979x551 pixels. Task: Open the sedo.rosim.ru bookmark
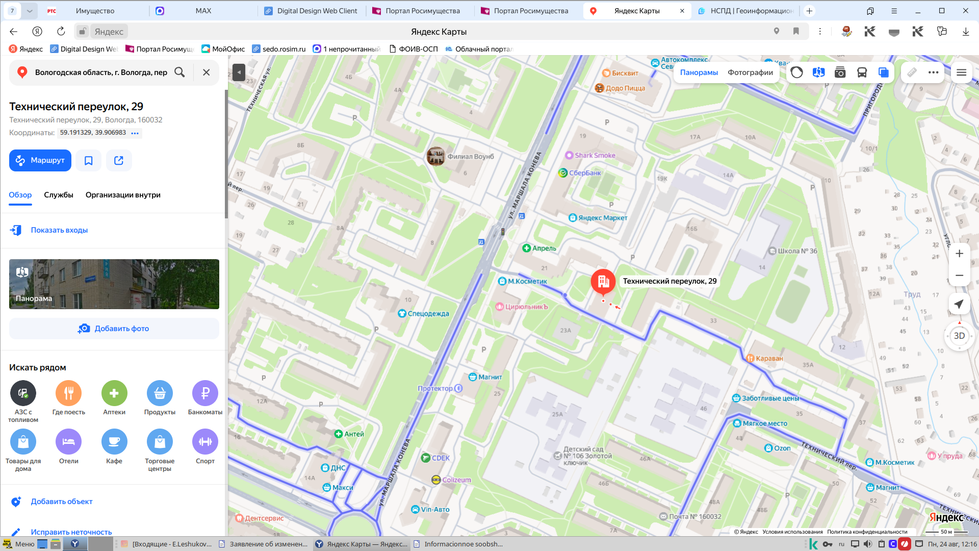(279, 49)
